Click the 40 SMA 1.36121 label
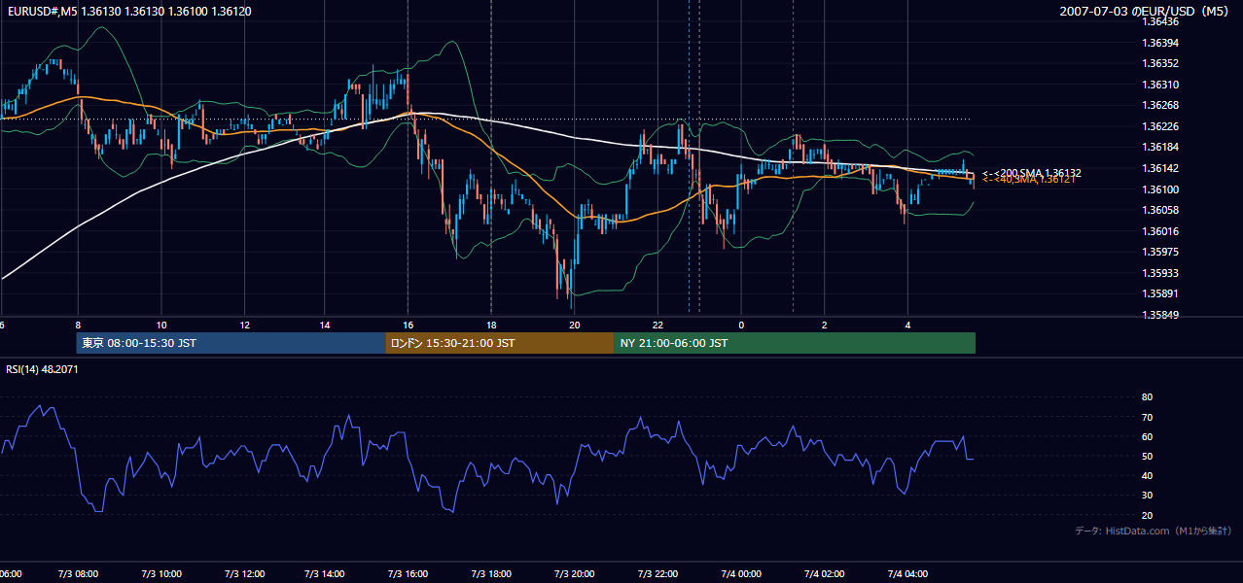This screenshot has width=1243, height=583. [x=1028, y=180]
